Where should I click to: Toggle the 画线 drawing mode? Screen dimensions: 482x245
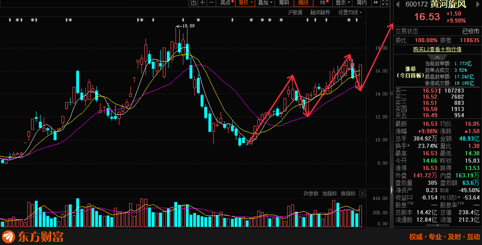303,2
